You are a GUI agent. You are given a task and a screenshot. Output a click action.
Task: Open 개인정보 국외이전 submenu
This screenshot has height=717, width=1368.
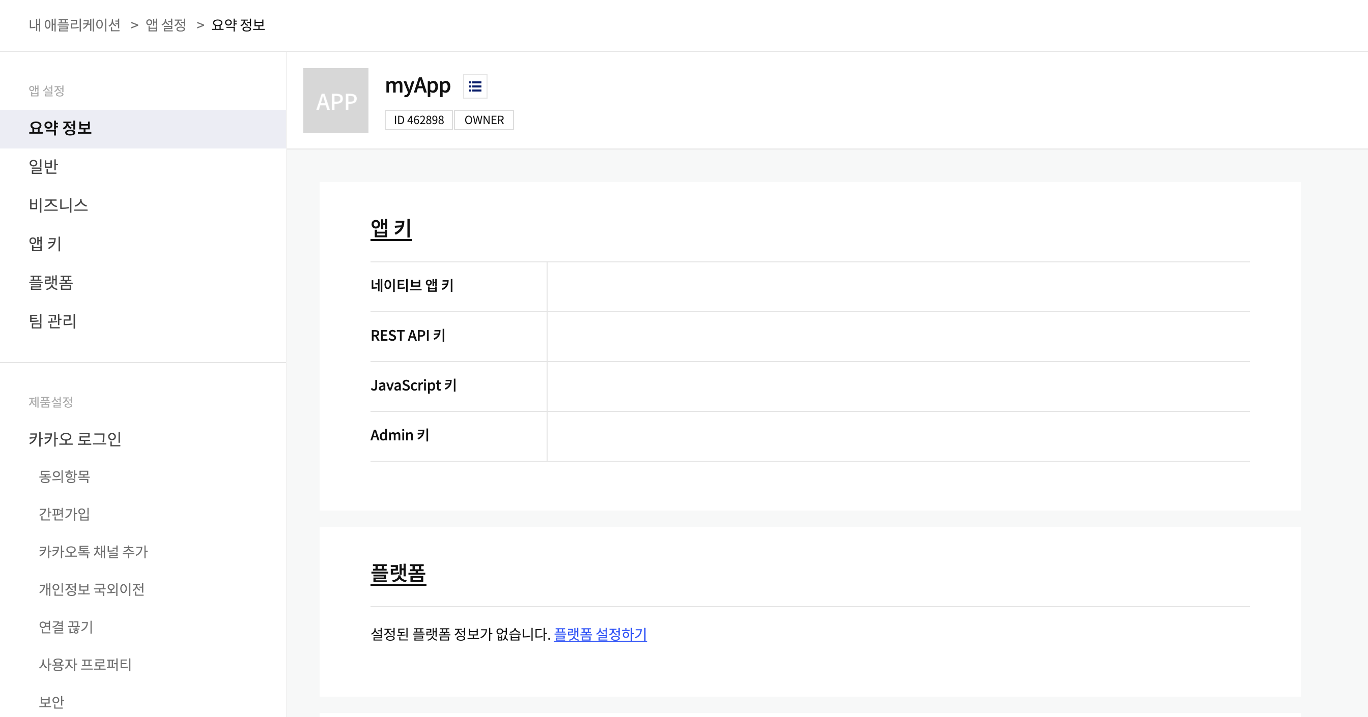coord(91,590)
